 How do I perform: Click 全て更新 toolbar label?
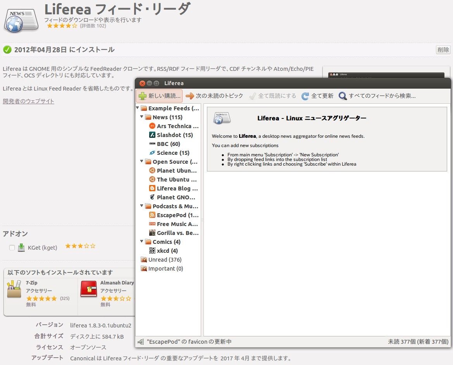(x=322, y=96)
